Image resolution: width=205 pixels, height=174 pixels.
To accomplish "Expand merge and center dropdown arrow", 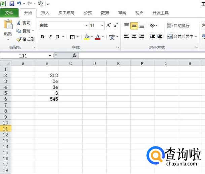I will tap(196, 37).
